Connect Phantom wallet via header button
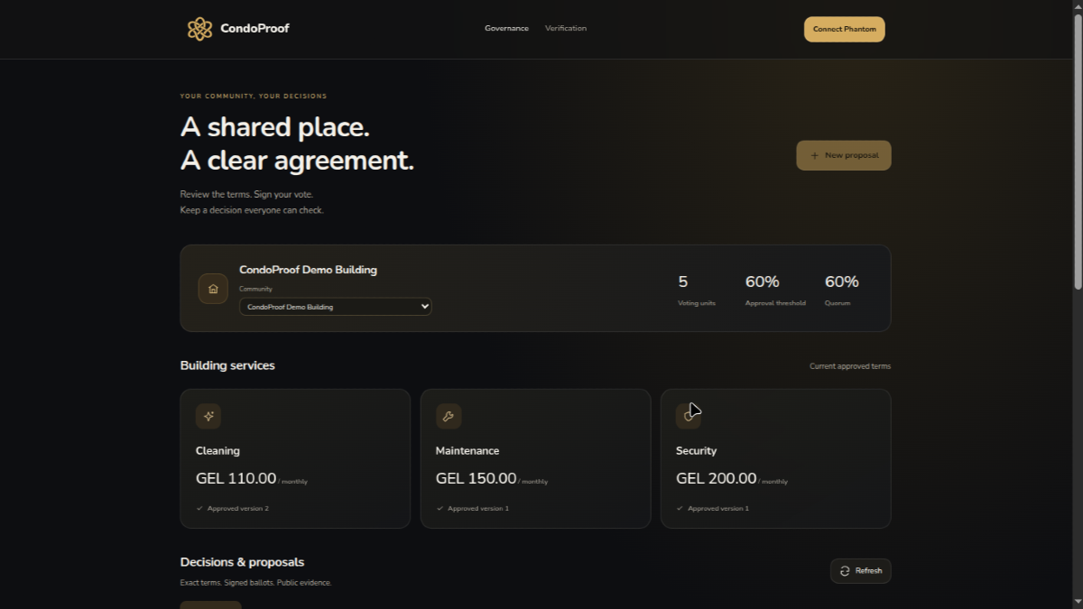Screen dimensions: 1083x609 [x=845, y=29]
